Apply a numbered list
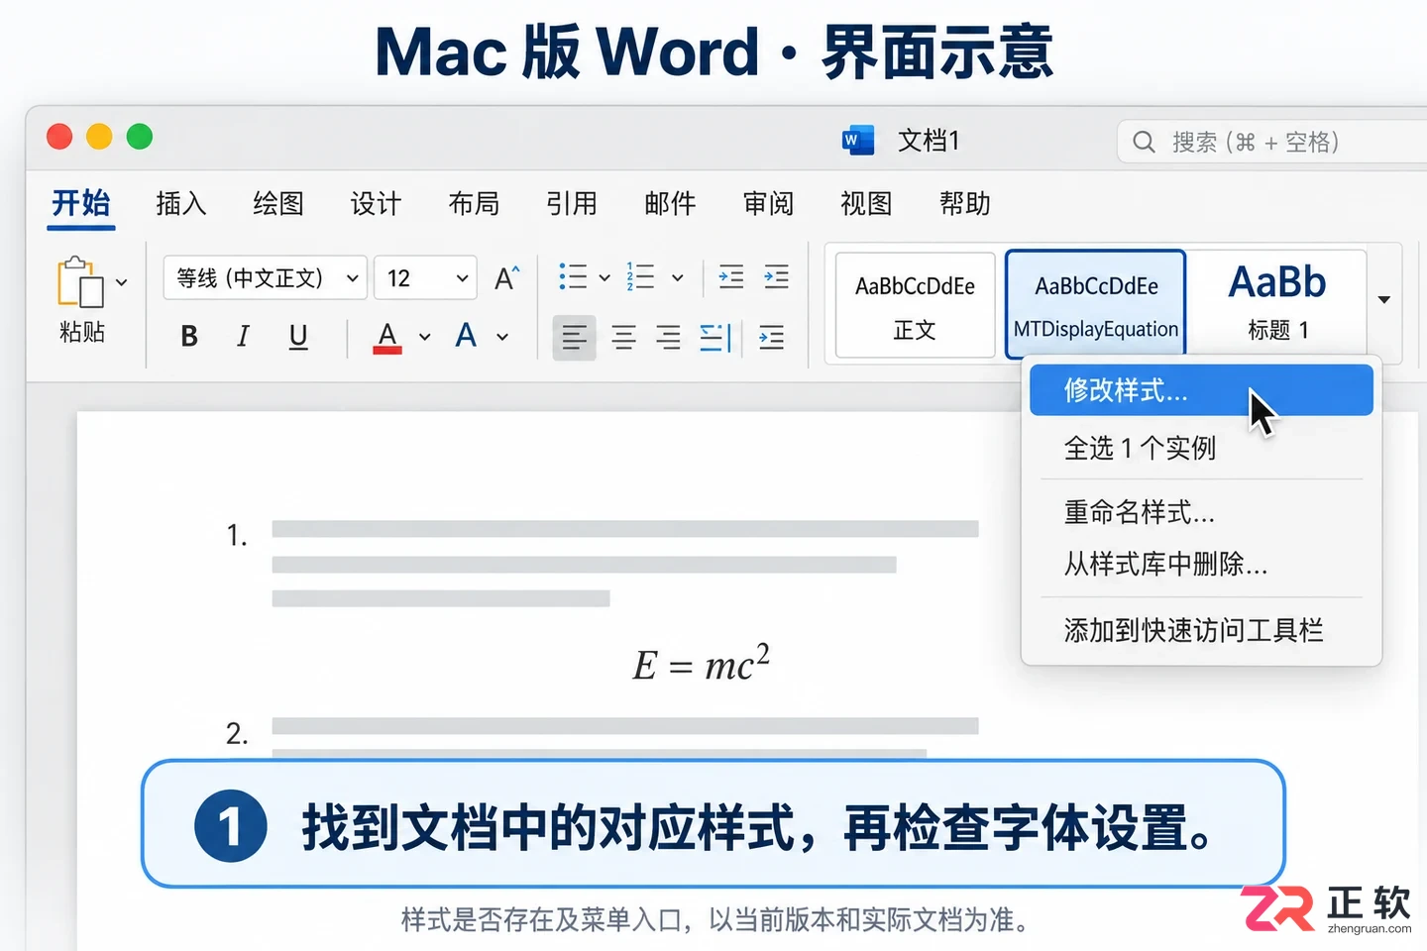This screenshot has height=951, width=1427. tap(641, 276)
